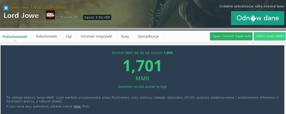The image size is (286, 114).
Task: Click the Świetnie! Jesteś ponad tę ligę! message
Action: (142, 87)
